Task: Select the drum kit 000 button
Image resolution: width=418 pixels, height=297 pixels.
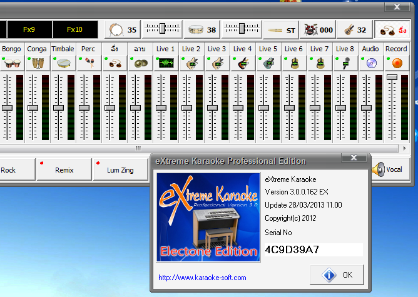Action: point(318,29)
